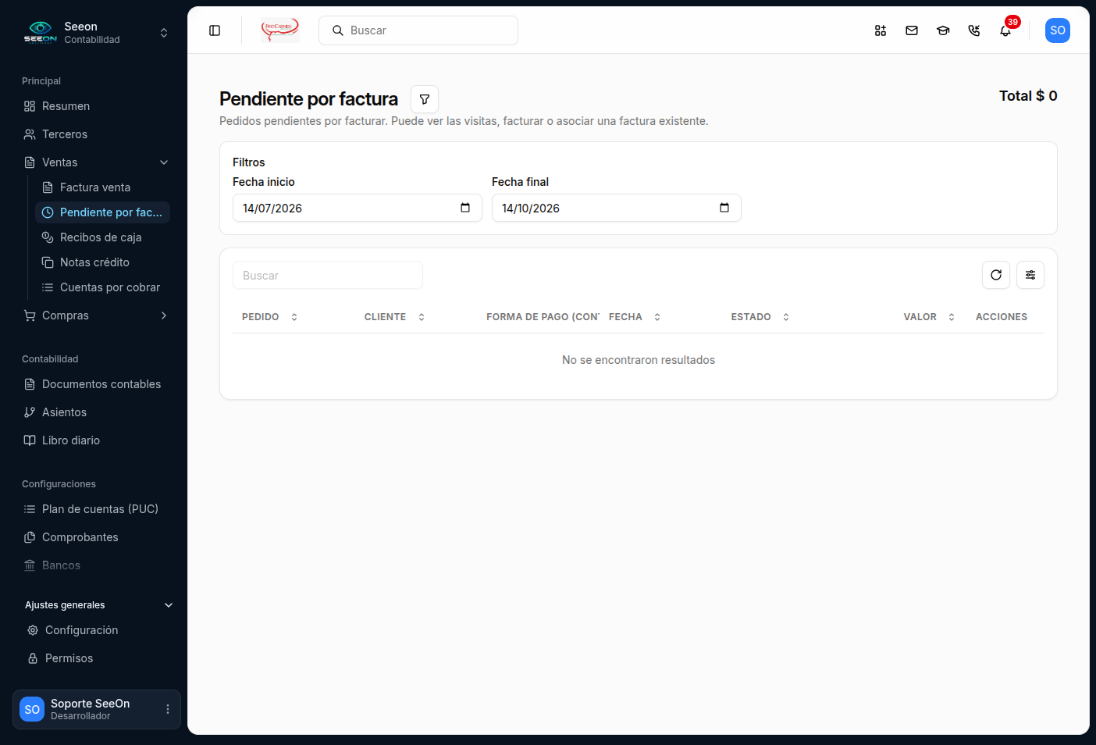Image resolution: width=1096 pixels, height=745 pixels.
Task: Click the global Buscar search field
Action: click(x=418, y=30)
